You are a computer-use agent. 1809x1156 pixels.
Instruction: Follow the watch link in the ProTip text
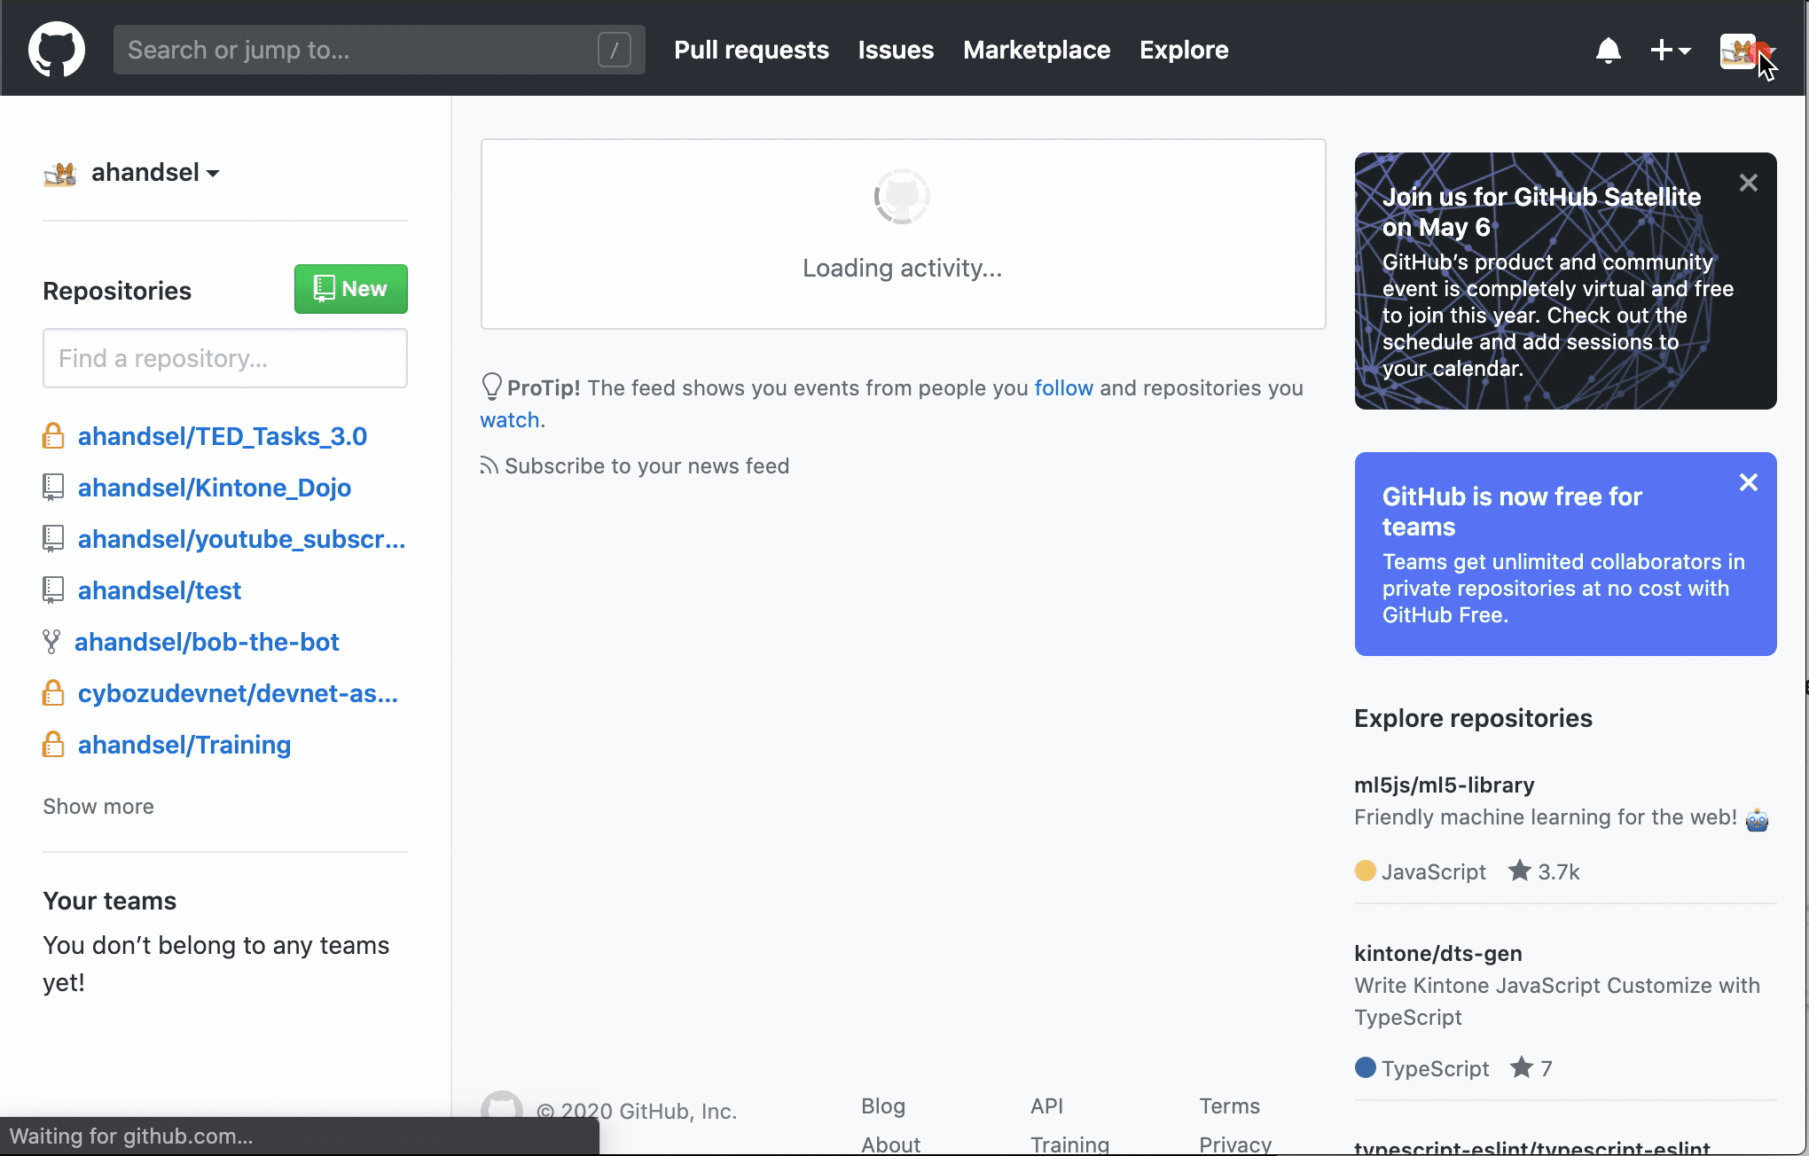point(510,419)
